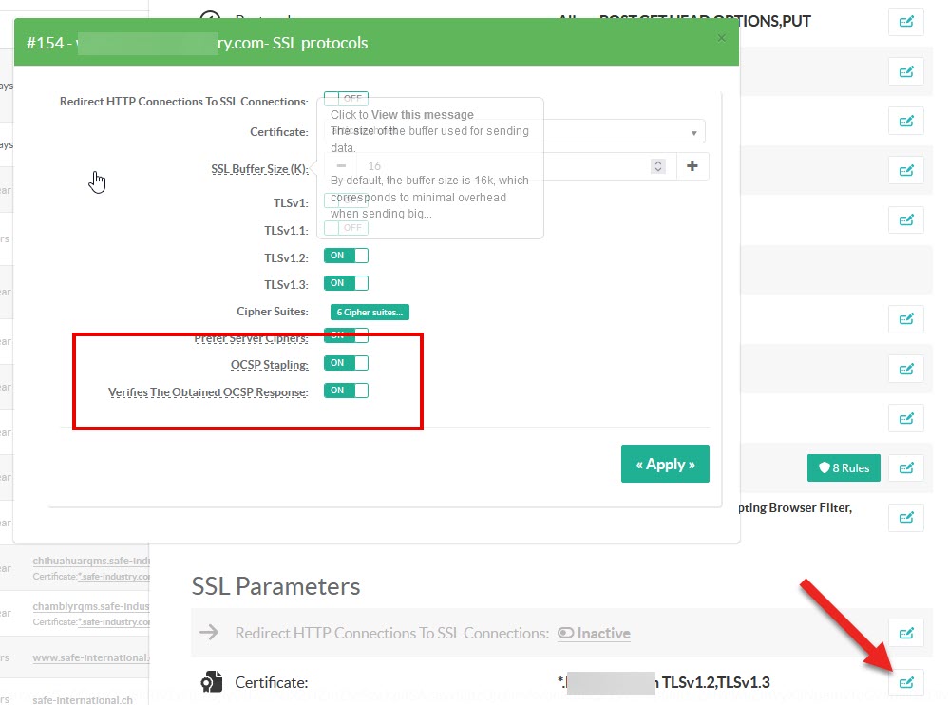Click edit icon for Redirect HTTP Connections parameter row
Image resolution: width=948 pixels, height=705 pixels.
click(905, 633)
